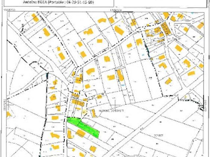Select the blue marker in the upper-right central parcel
Screen dimensions: 210x157
(143, 55)
